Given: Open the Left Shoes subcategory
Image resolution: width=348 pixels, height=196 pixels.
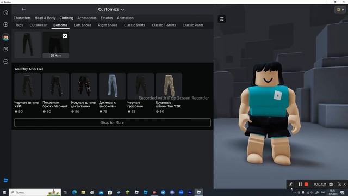Looking at the screenshot, I should pyautogui.click(x=83, y=25).
